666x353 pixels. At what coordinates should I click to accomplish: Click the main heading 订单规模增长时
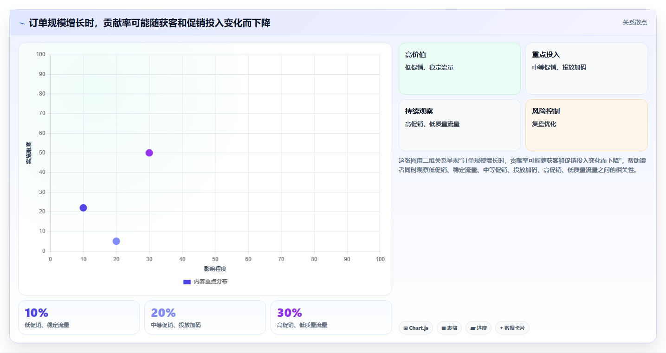coord(149,23)
